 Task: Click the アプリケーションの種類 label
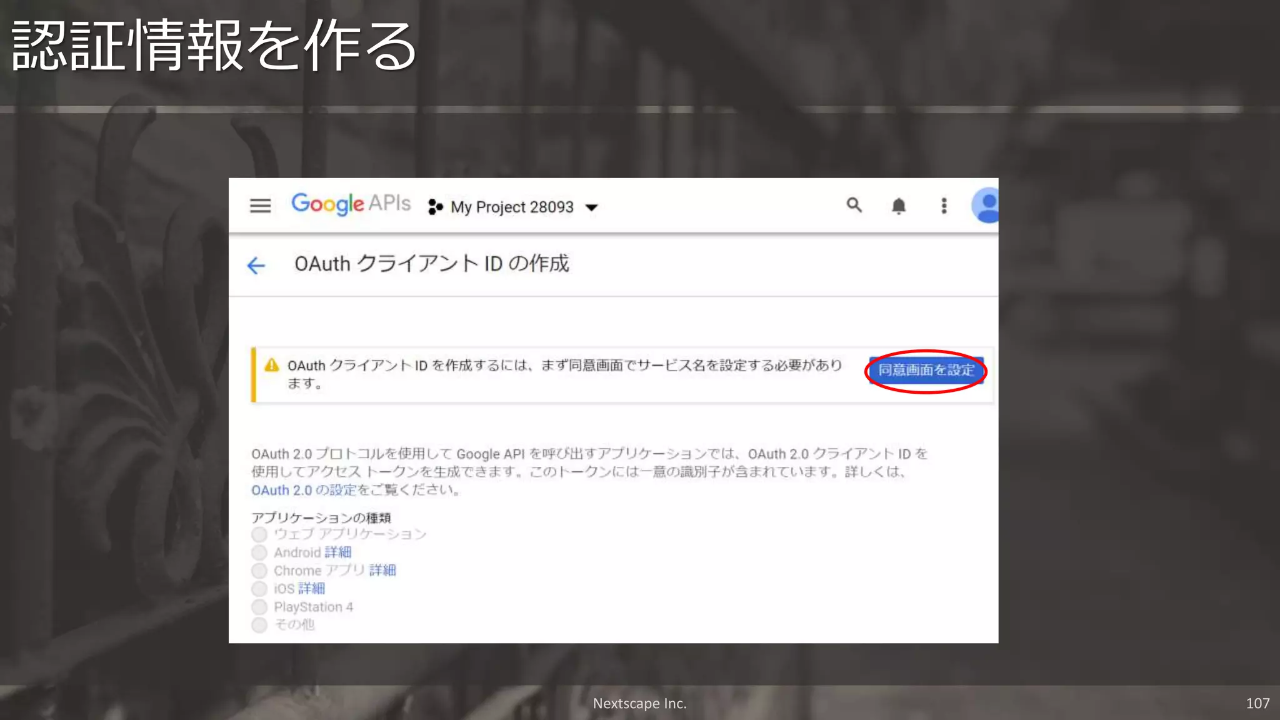point(321,517)
